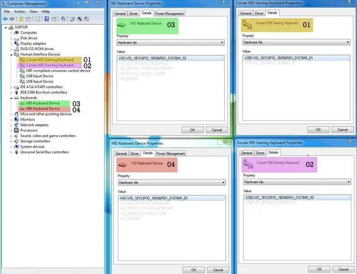Image resolution: width=357 pixels, height=274 pixels.
Task: Expand IEEE 1394 Bus host controllers node
Action: point(11,93)
